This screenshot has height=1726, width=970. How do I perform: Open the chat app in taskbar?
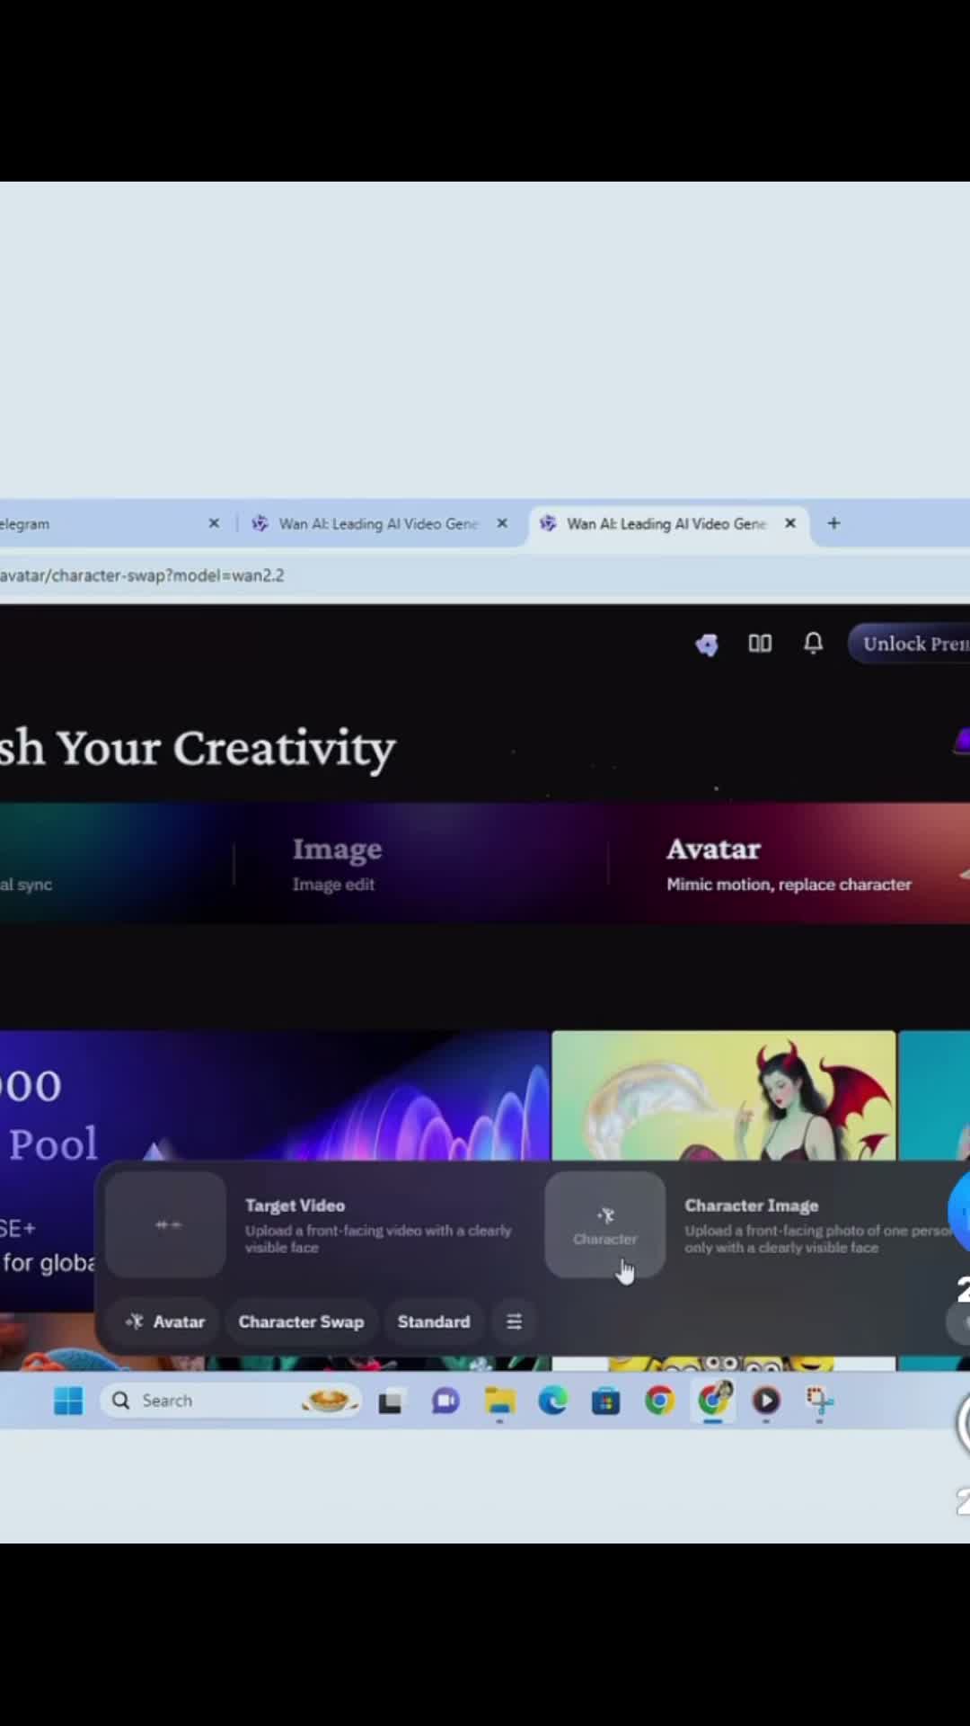(445, 1401)
